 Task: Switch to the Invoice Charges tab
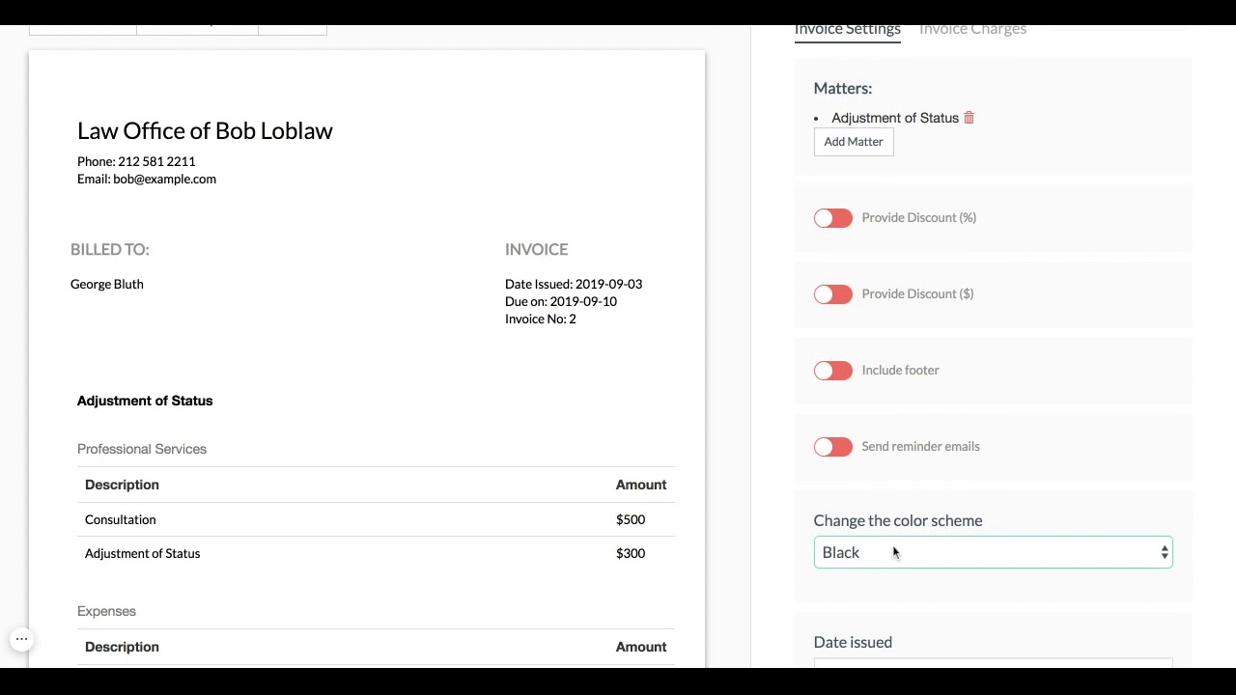coord(972,29)
